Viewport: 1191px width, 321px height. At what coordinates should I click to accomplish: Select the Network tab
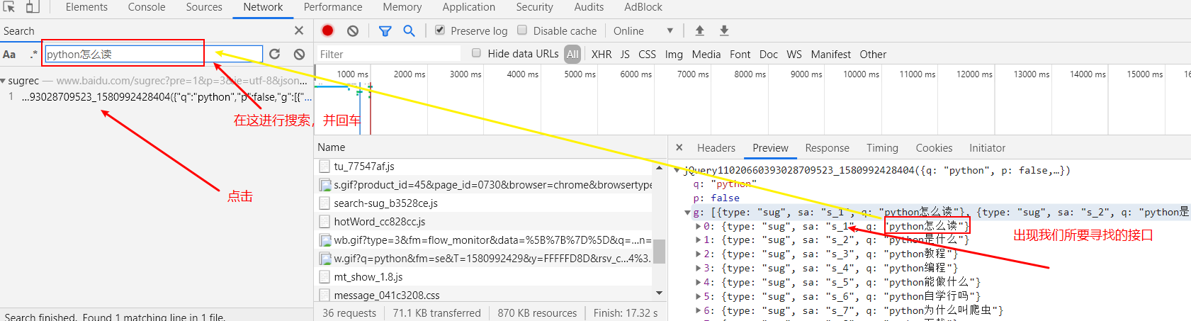tap(263, 7)
